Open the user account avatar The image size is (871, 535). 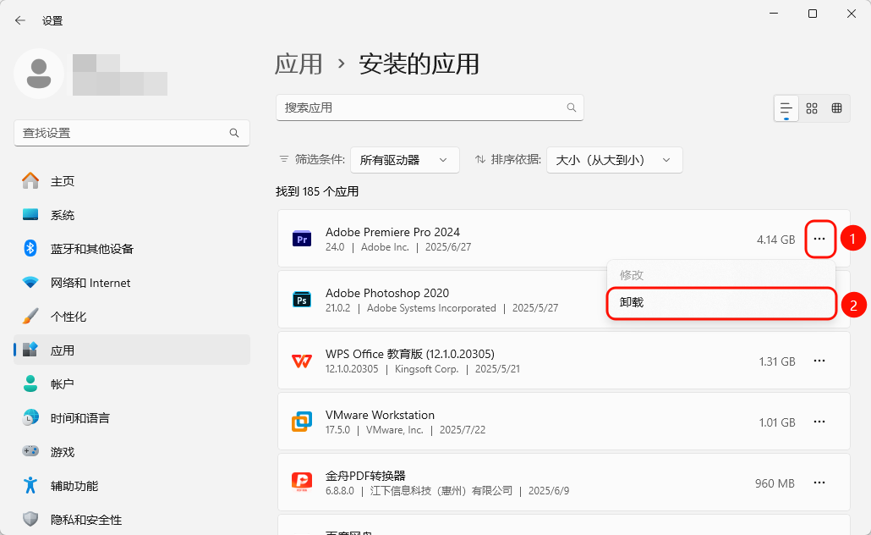click(39, 74)
